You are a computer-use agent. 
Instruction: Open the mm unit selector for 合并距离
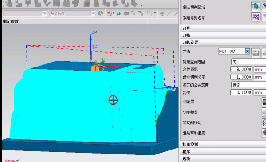[260, 69]
